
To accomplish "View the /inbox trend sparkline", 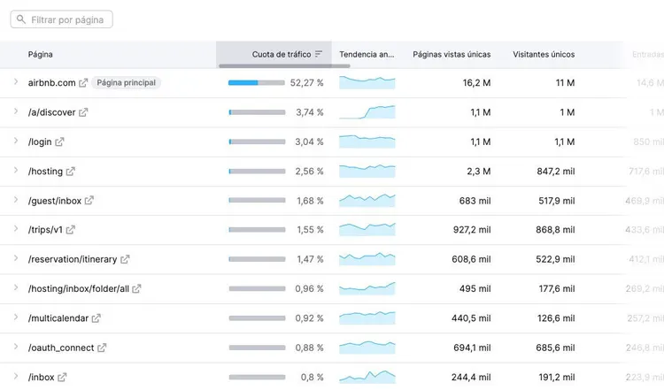I will [x=367, y=377].
